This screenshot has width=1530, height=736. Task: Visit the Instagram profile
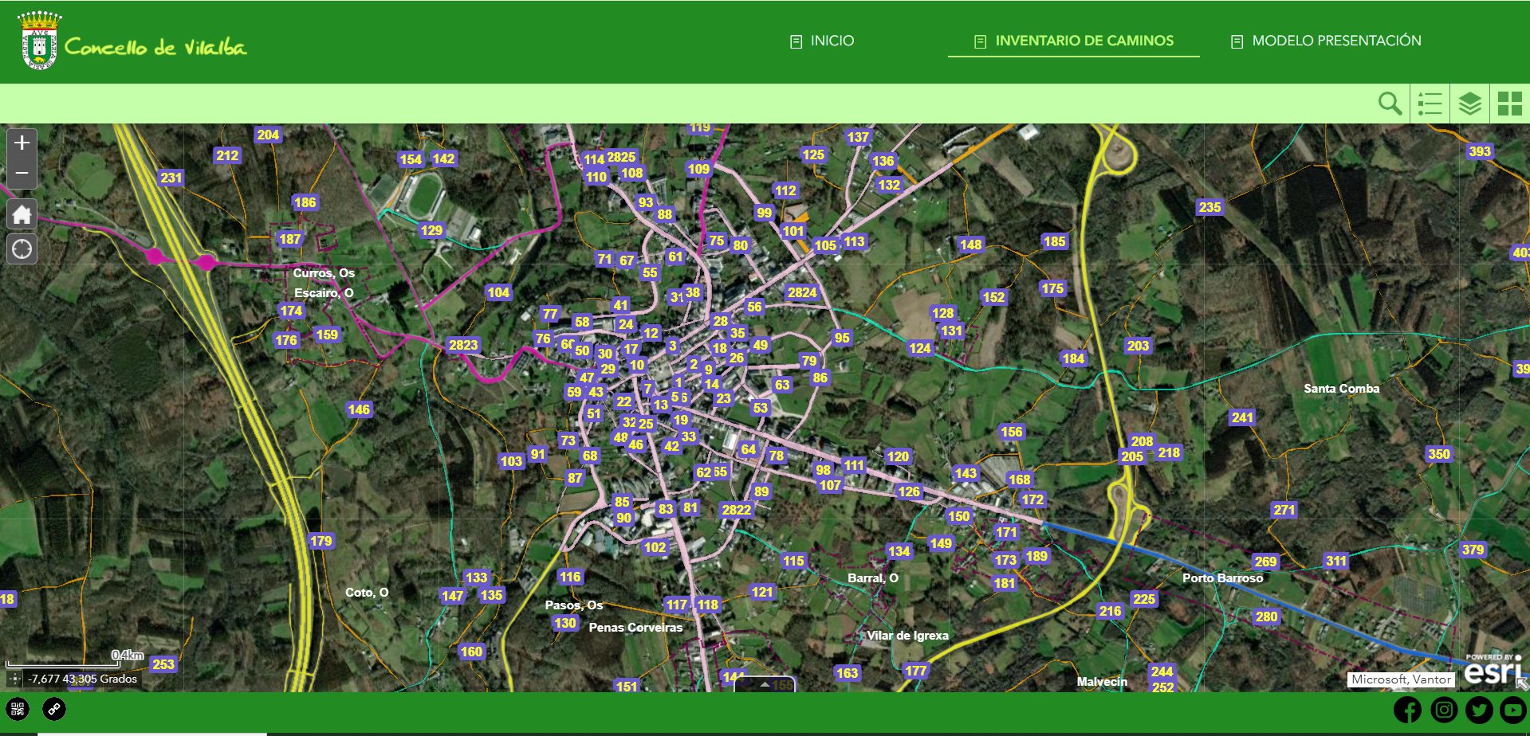pos(1443,710)
